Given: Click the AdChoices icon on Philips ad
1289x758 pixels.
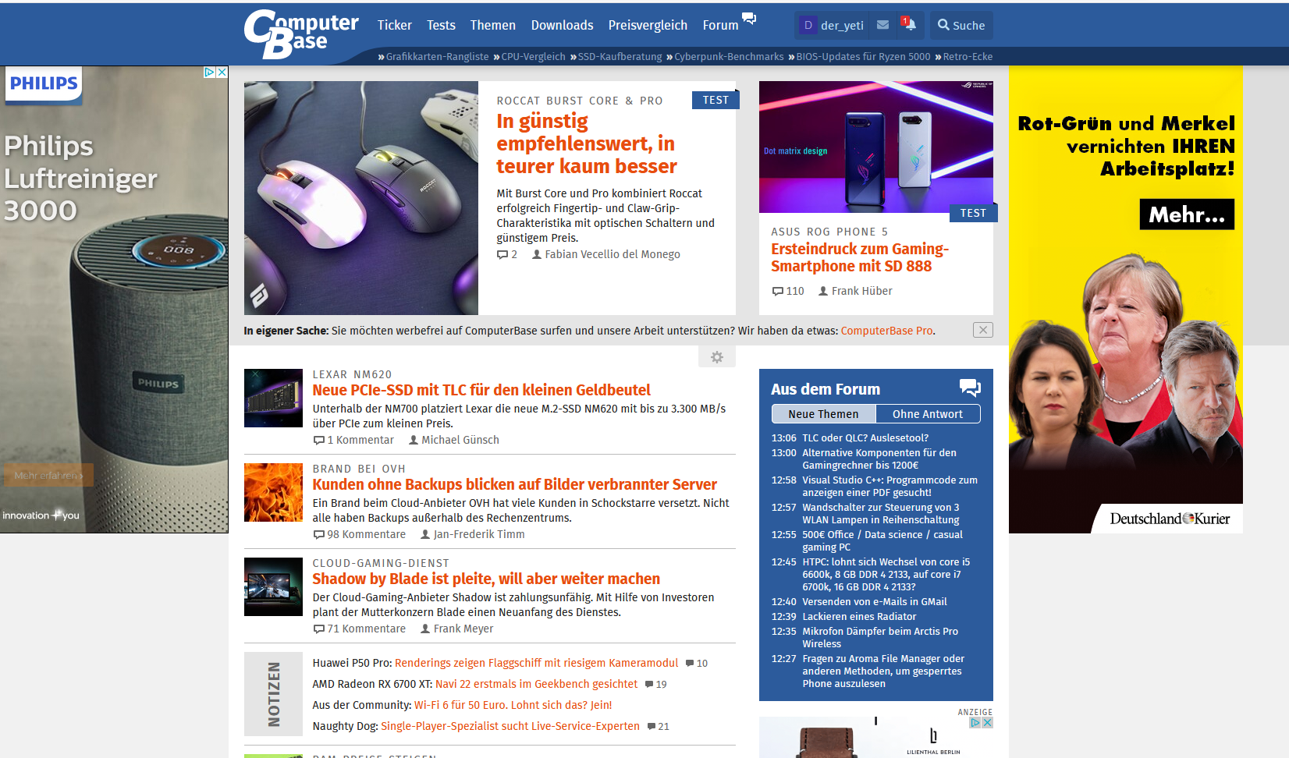Looking at the screenshot, I should pos(209,72).
